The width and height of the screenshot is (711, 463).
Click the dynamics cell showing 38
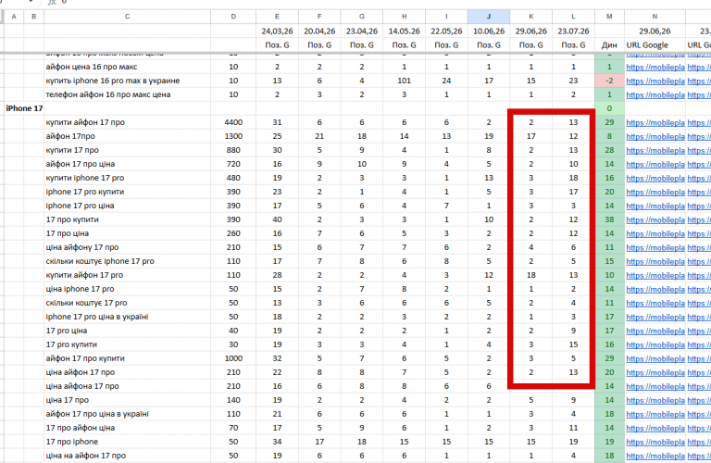click(x=609, y=219)
